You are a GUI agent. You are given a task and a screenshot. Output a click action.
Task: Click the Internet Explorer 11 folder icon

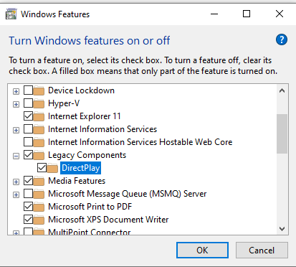(39, 116)
